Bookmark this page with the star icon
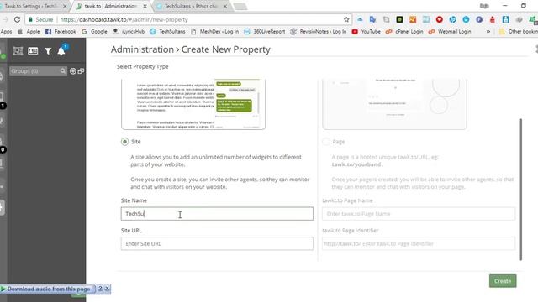This screenshot has height=302, width=538. pyautogui.click(x=346, y=20)
